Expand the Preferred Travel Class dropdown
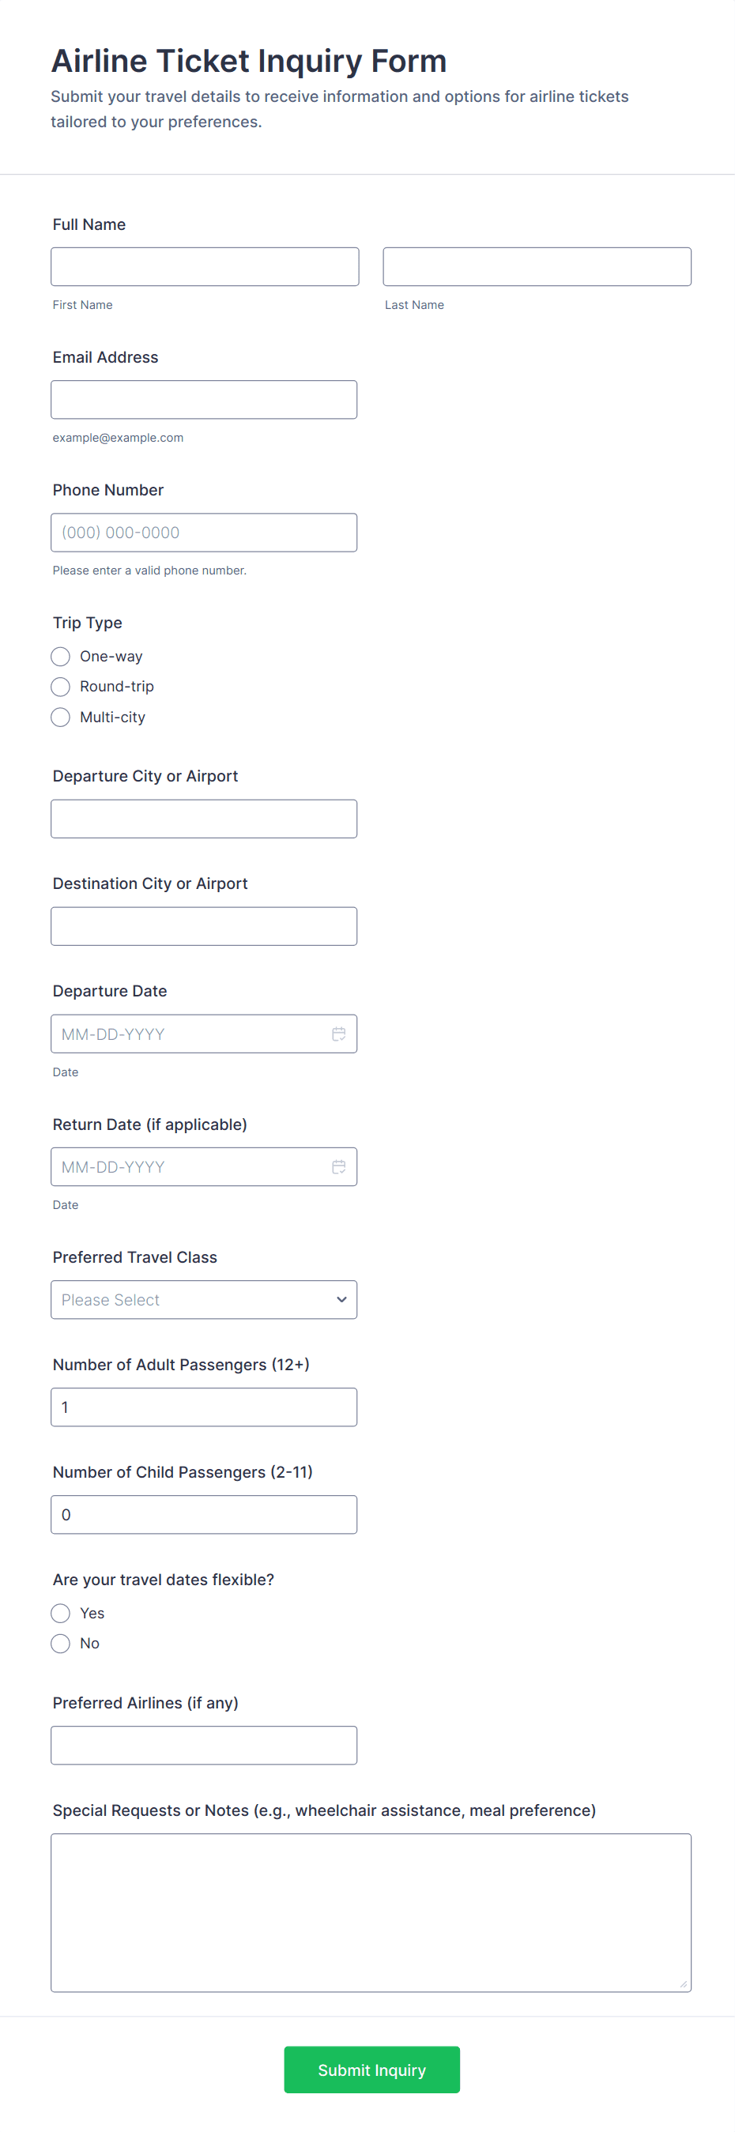 (204, 1299)
